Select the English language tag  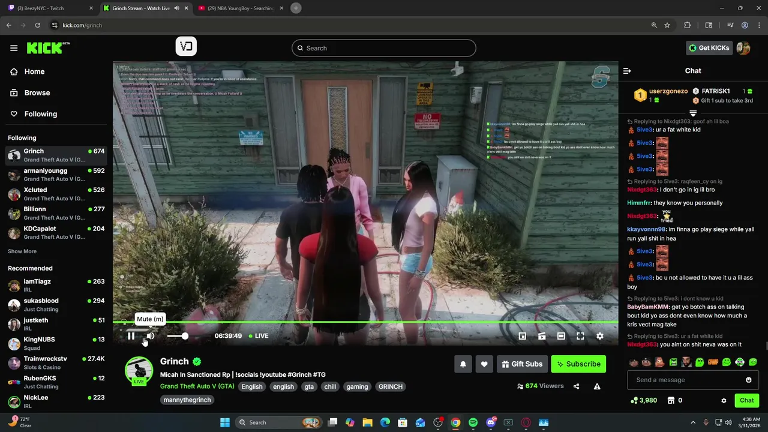point(252,386)
